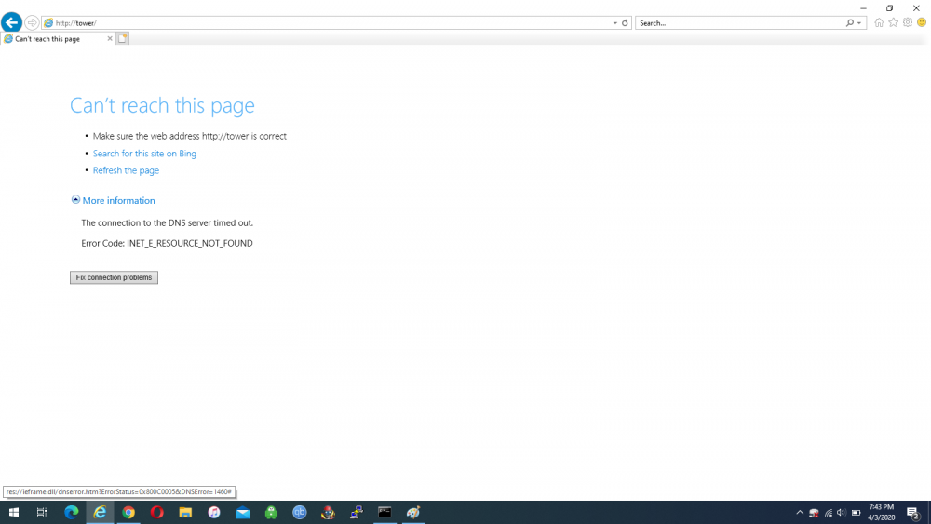The image size is (931, 524).
Task: Open the search provider dropdown arrow
Action: tap(859, 23)
